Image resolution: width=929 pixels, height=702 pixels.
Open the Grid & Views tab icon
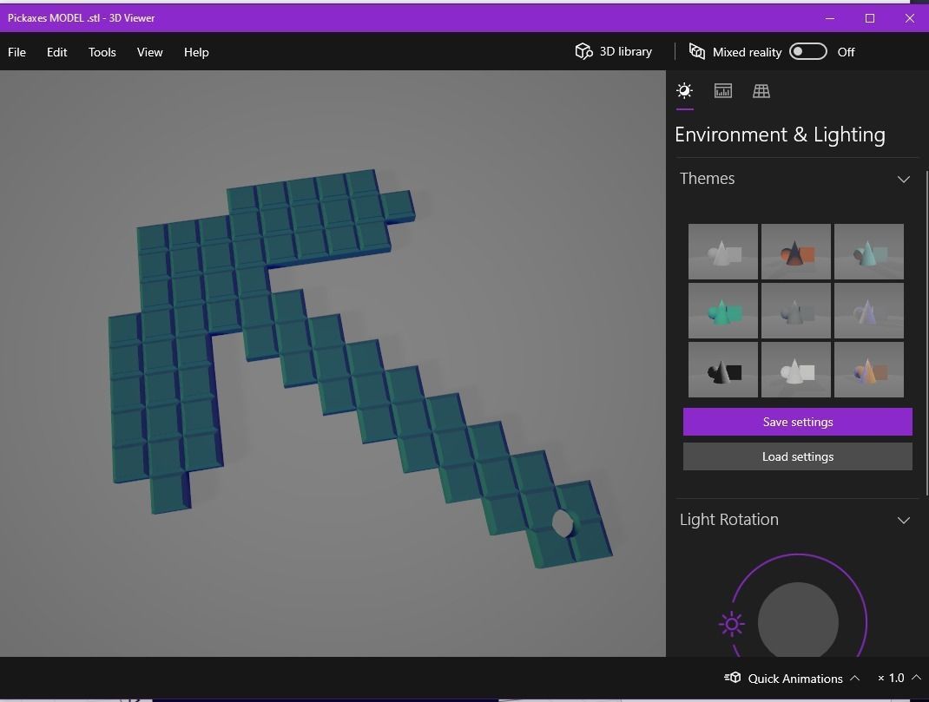coord(761,91)
